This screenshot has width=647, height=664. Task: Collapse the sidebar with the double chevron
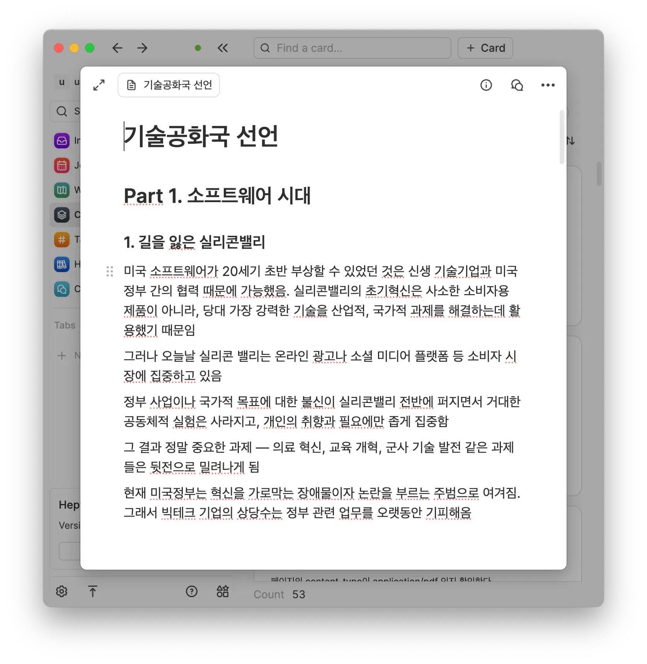click(x=222, y=48)
